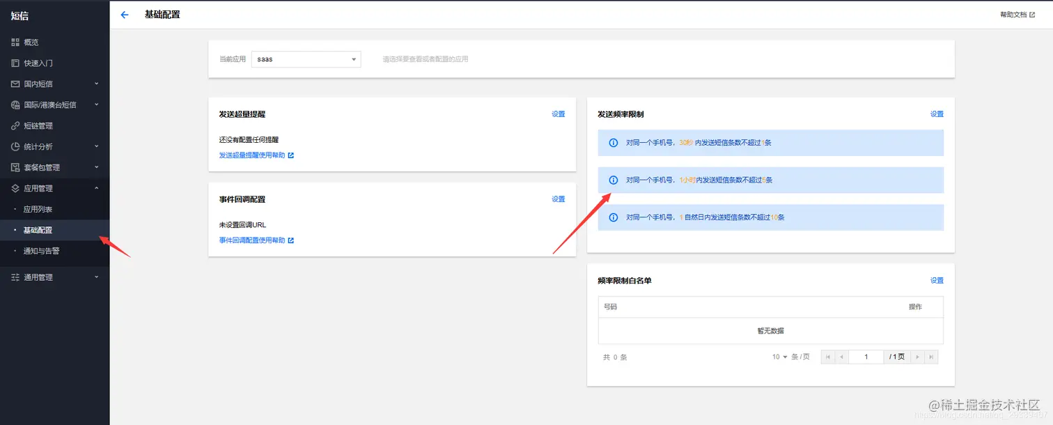
Task: Go to last page of whitelist table
Action: [931, 357]
